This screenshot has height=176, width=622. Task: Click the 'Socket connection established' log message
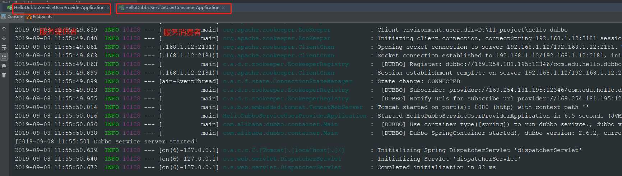pos(499,56)
